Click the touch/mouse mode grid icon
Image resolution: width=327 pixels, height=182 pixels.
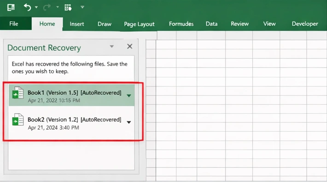(x=68, y=7)
